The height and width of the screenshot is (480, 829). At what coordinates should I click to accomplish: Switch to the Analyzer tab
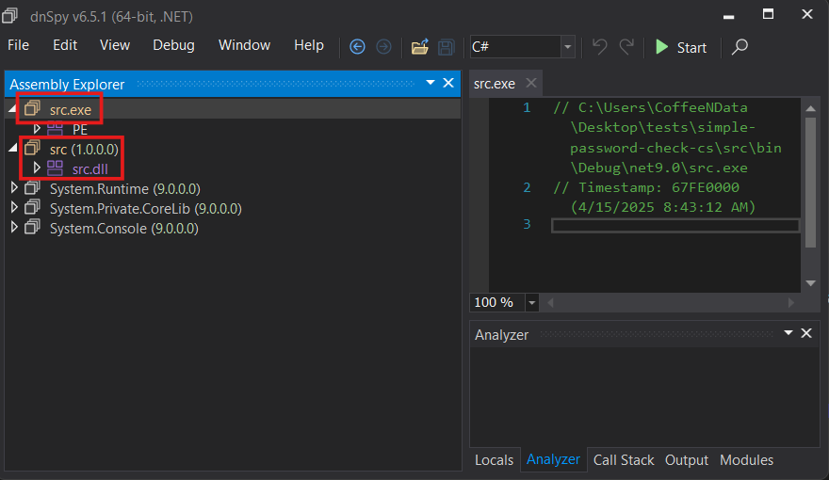coord(553,459)
